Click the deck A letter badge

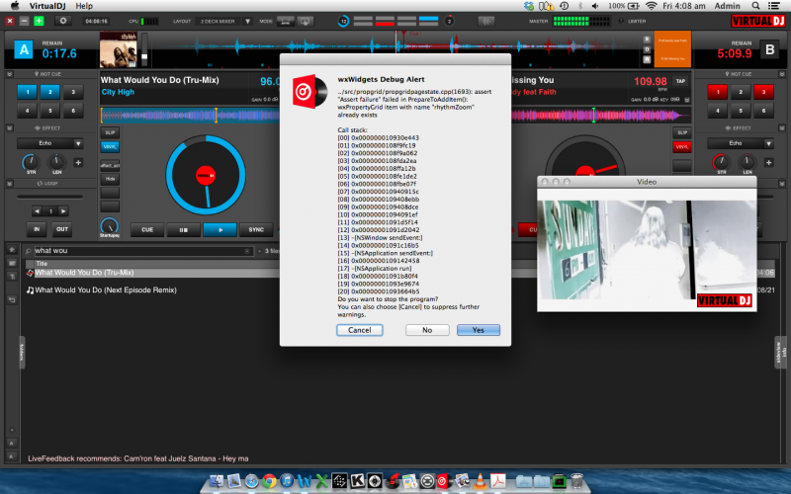pos(23,50)
